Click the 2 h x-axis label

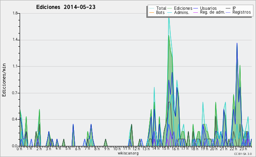[39, 149]
